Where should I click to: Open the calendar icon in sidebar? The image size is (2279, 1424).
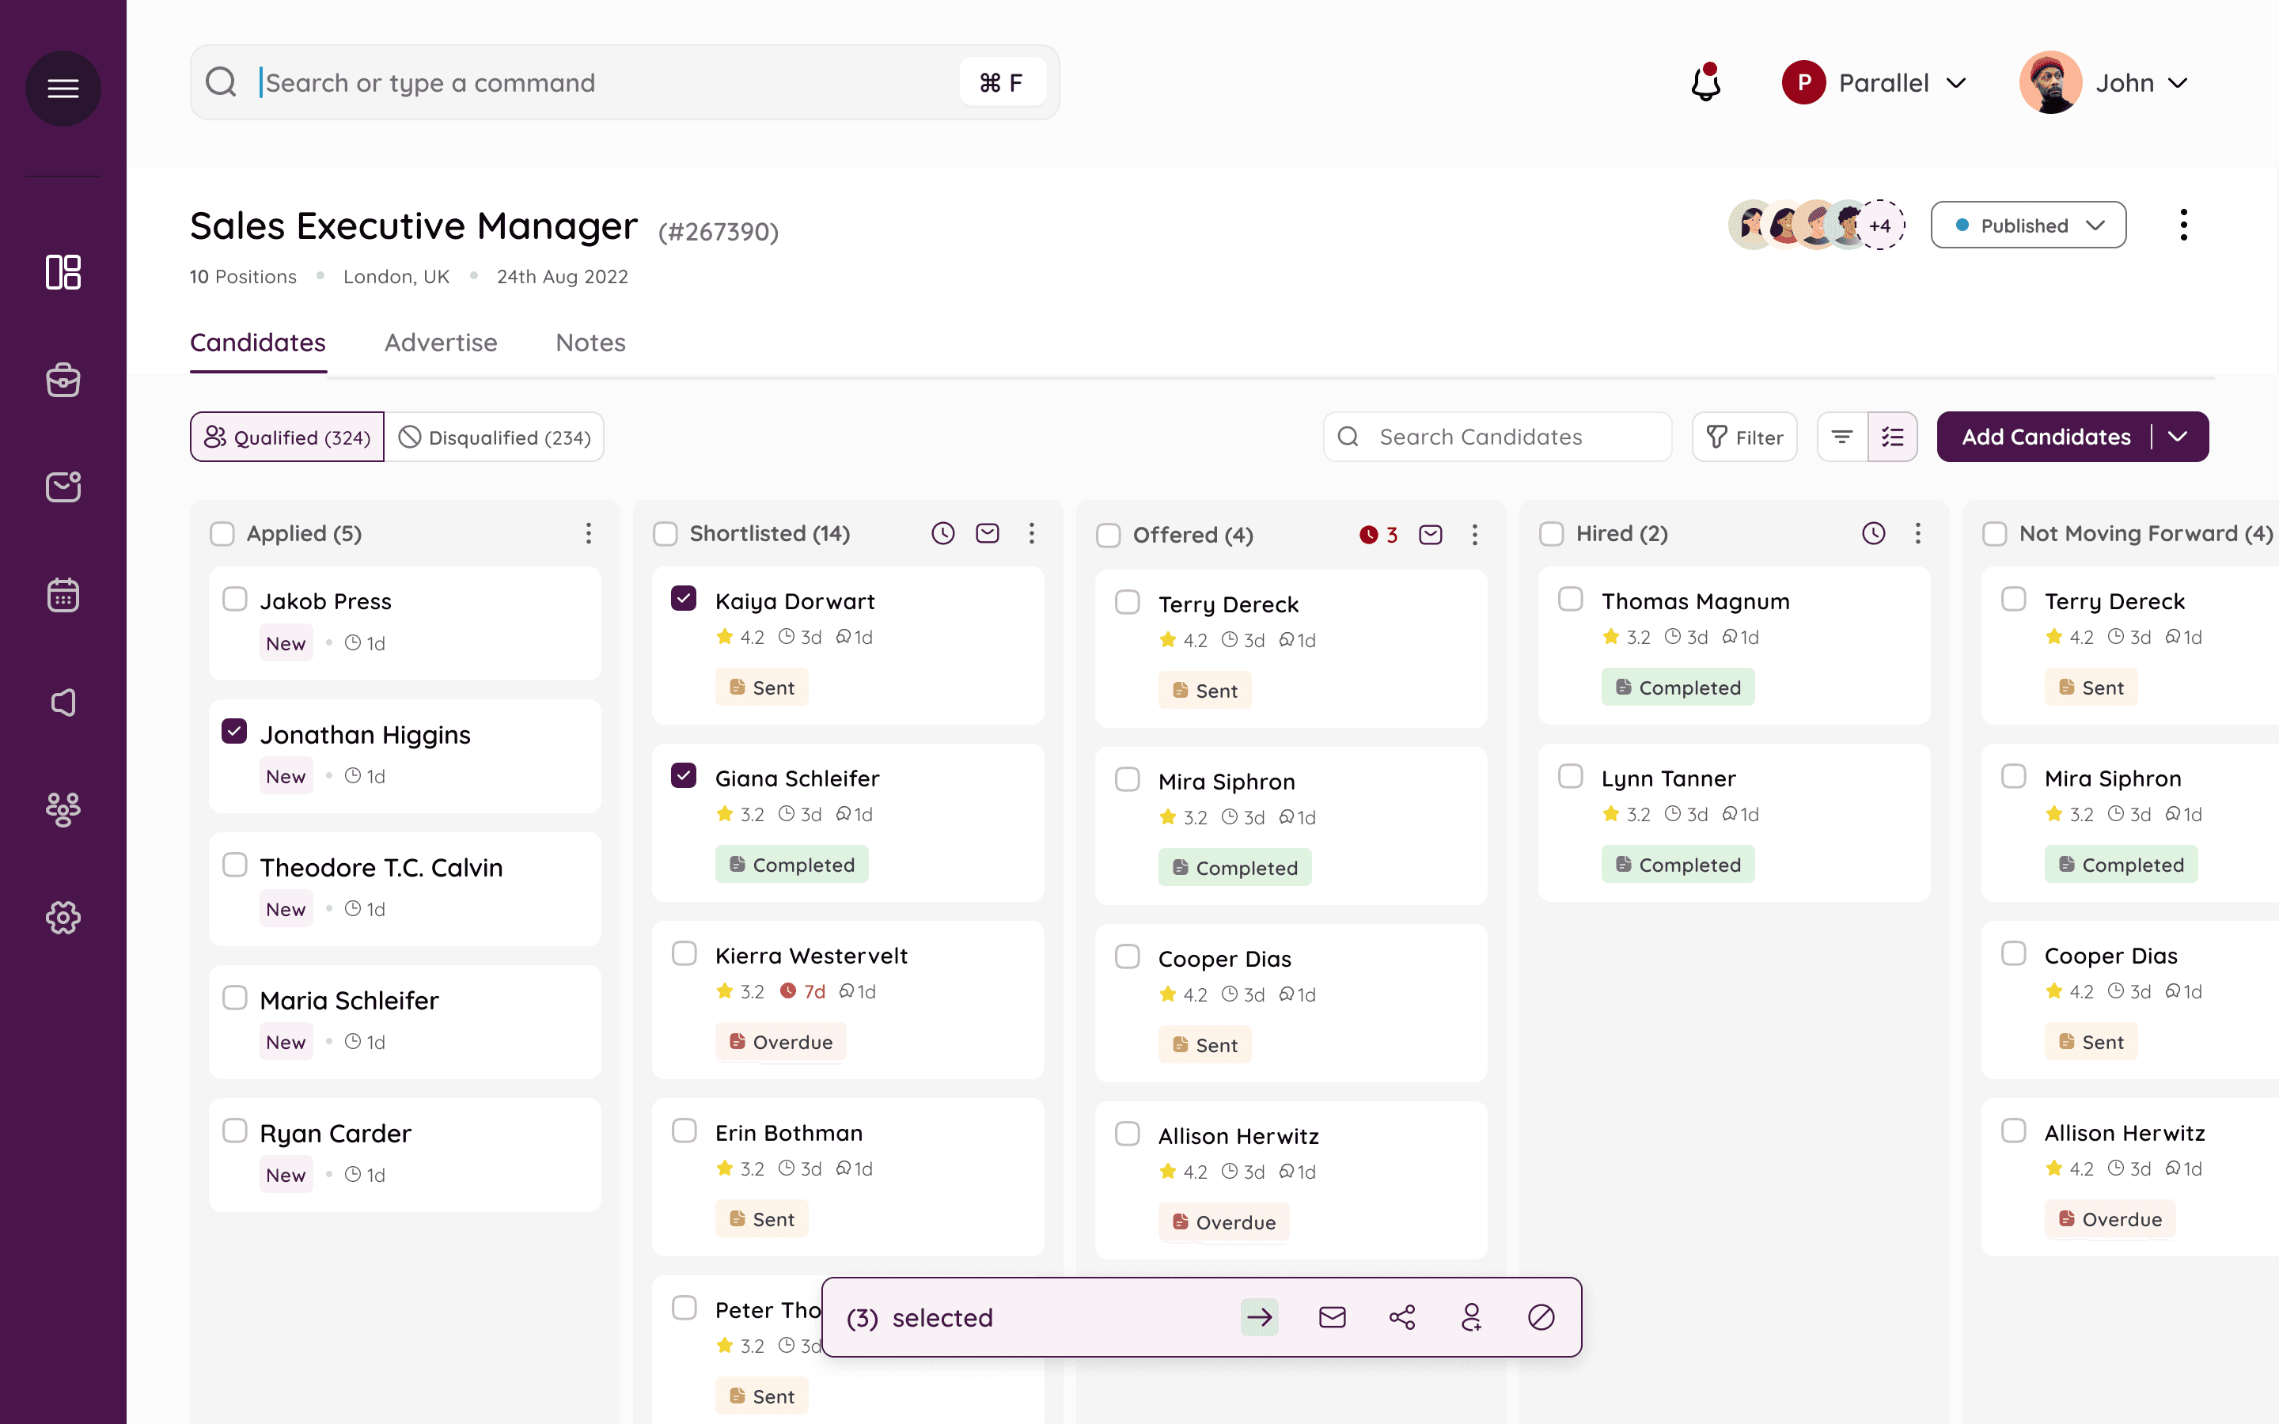(x=63, y=594)
